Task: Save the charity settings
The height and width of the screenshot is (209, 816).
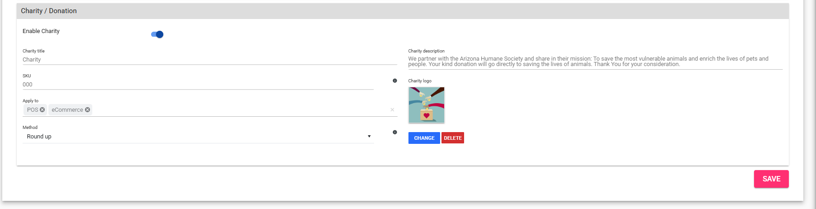Action: tap(771, 179)
